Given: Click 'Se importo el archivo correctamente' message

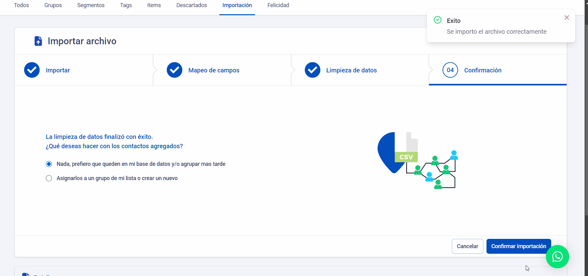Looking at the screenshot, I should (x=496, y=32).
